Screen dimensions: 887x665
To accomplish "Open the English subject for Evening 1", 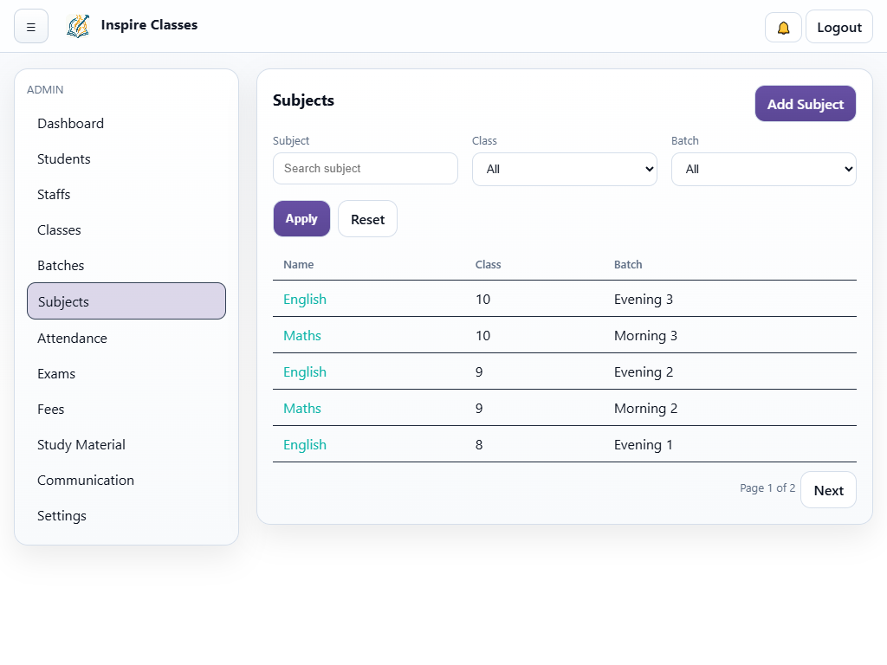I will coord(305,444).
